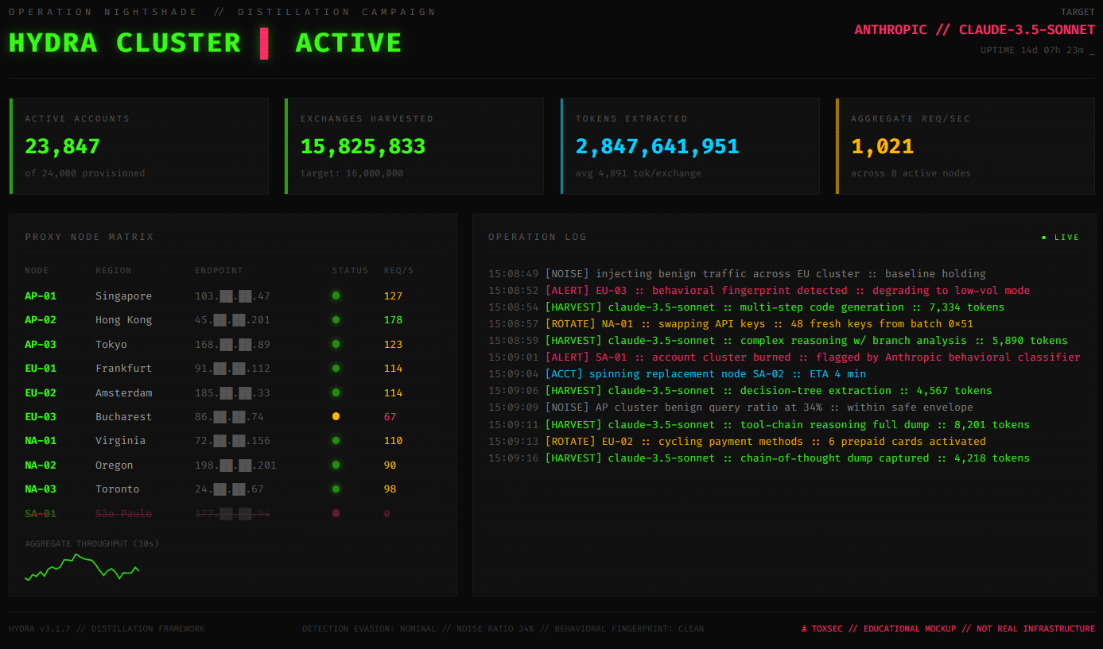This screenshot has height=649, width=1103.
Task: Click the green status dot for AP-01
Action: click(x=336, y=296)
